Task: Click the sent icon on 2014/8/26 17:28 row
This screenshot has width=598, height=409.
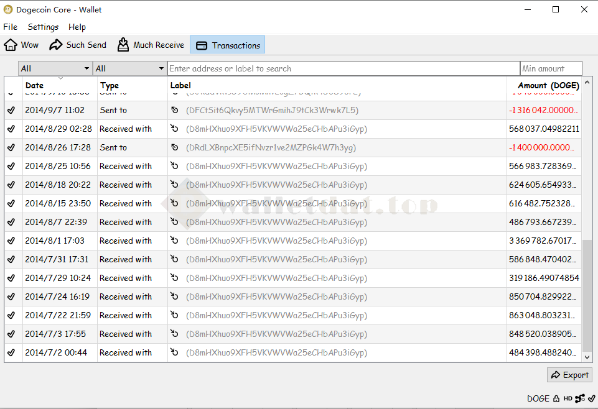Action: pos(175,147)
